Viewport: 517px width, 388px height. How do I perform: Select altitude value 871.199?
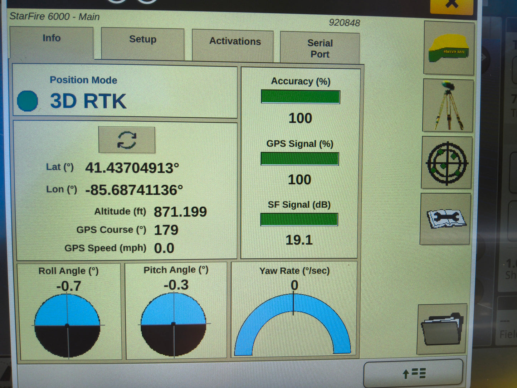pyautogui.click(x=180, y=212)
